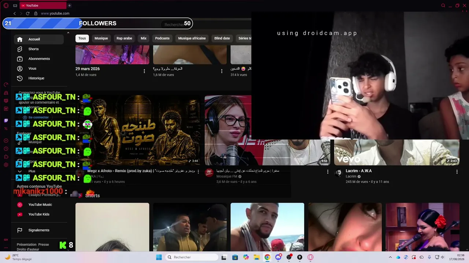Open YouTube Kids from the sidebar
This screenshot has height=263, width=469.
click(x=38, y=214)
